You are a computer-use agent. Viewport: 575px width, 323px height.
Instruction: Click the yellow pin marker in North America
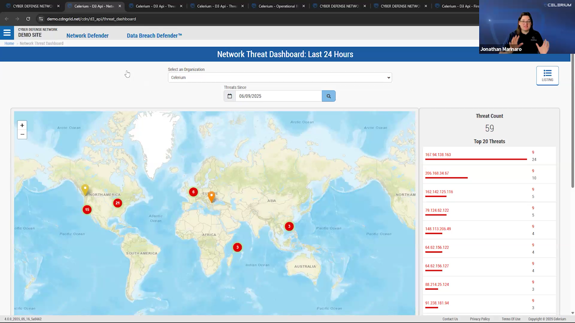[x=85, y=190]
